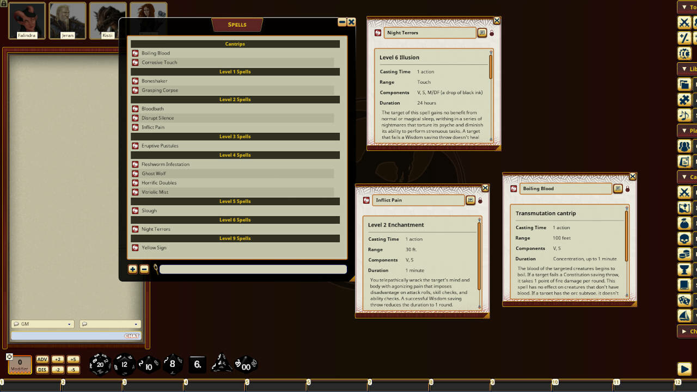Click the + button below the spell list
Screen dimensions: 697x392
(133, 269)
